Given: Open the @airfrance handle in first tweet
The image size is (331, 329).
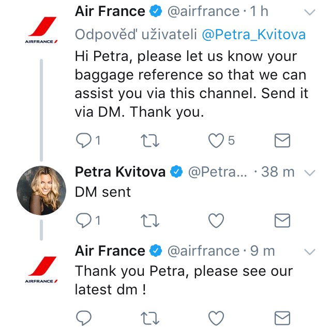Looking at the screenshot, I should [204, 11].
